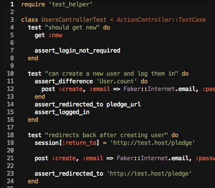This screenshot has height=188, width=215.
Task: Click assert_logged_in on line 15
Action: (62, 112)
